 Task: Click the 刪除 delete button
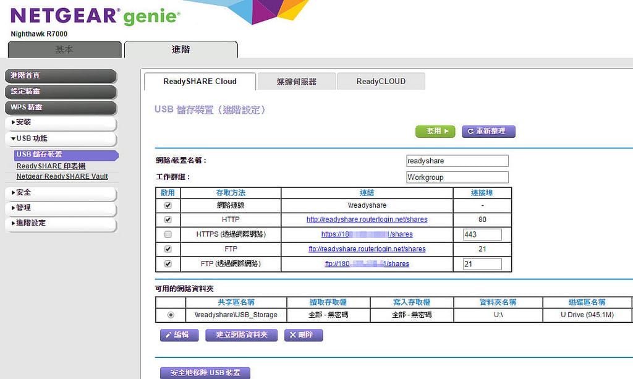pos(304,335)
